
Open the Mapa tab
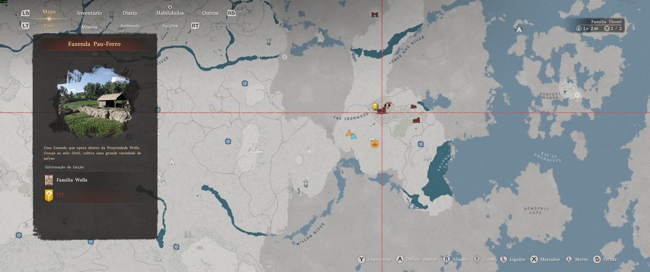(49, 12)
